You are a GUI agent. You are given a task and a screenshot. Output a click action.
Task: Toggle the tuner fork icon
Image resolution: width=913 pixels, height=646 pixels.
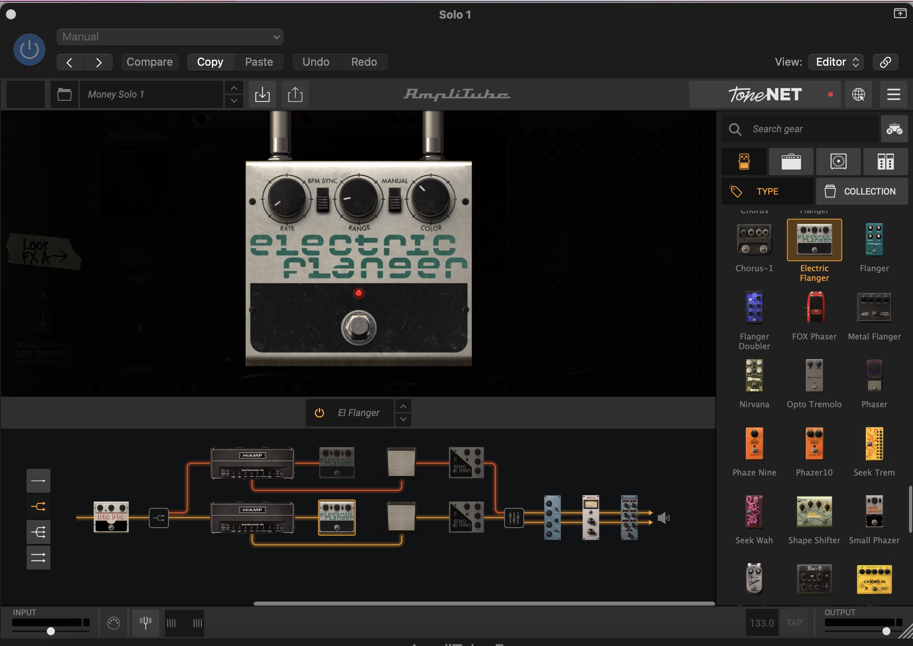(x=146, y=623)
